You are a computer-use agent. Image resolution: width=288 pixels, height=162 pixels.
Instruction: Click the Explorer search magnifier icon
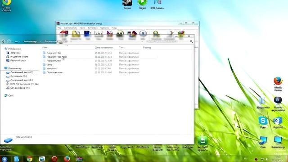click(191, 41)
